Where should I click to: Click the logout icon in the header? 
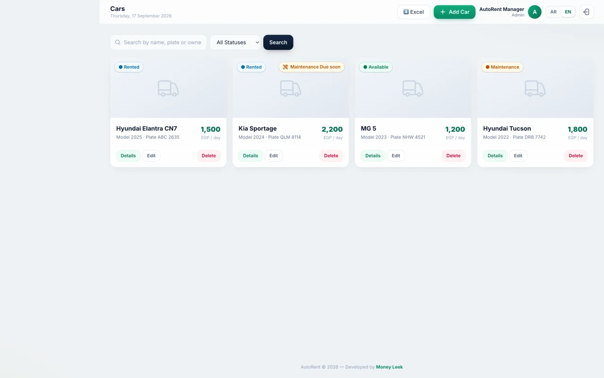587,12
